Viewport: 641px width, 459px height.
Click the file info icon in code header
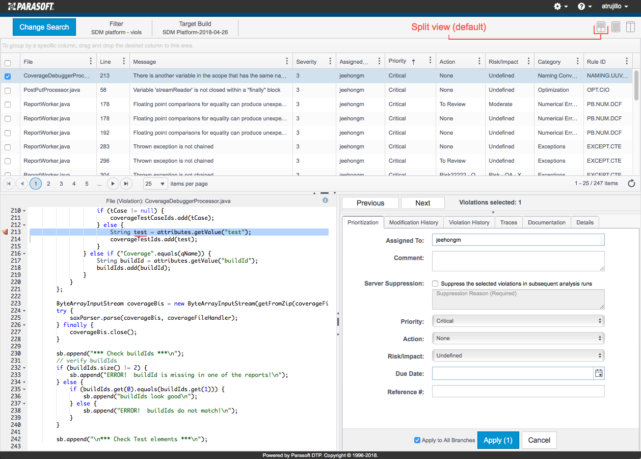click(x=325, y=200)
